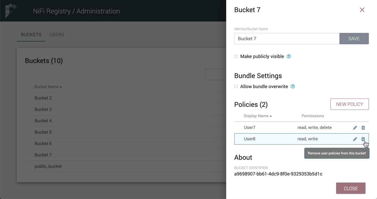The width and height of the screenshot is (377, 199).
Task: Select the public_bucket row in list
Action: tap(48, 167)
